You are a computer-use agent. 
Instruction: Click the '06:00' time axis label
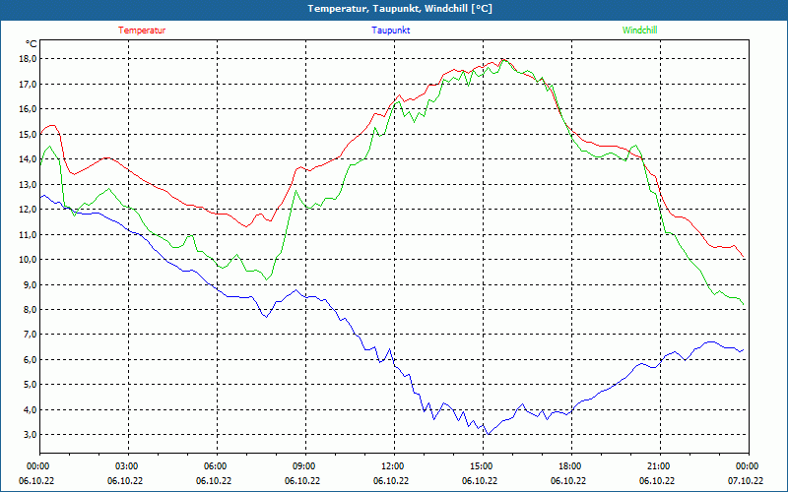click(216, 466)
